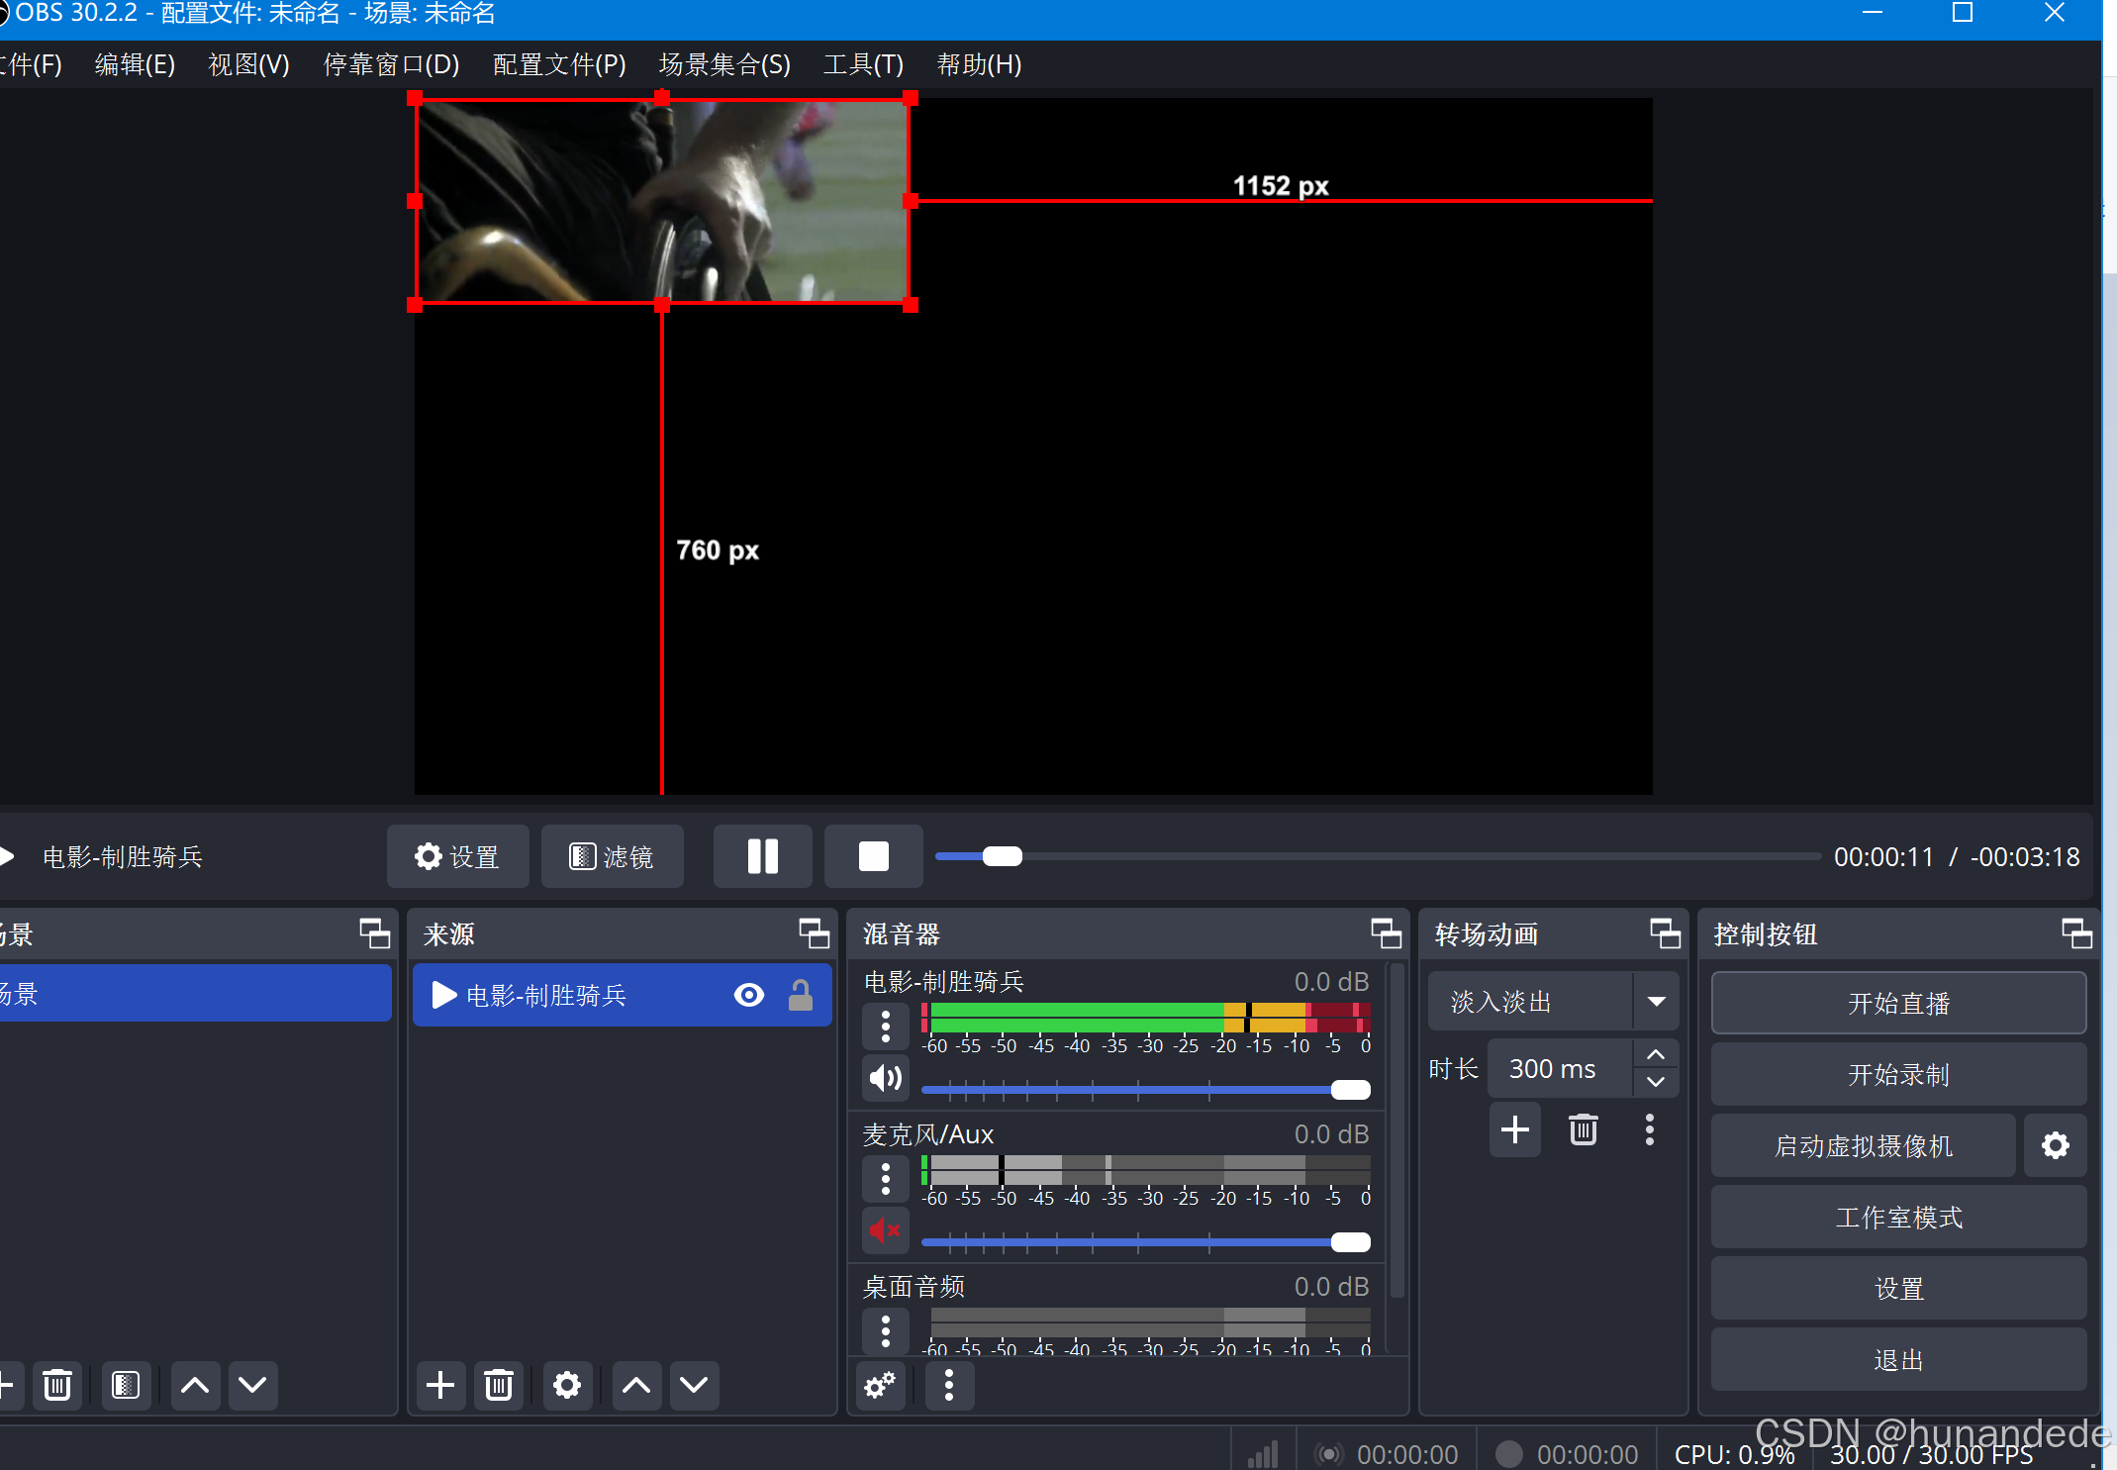Stop the media playback
Image resolution: width=2117 pixels, height=1470 pixels.
[x=873, y=856]
